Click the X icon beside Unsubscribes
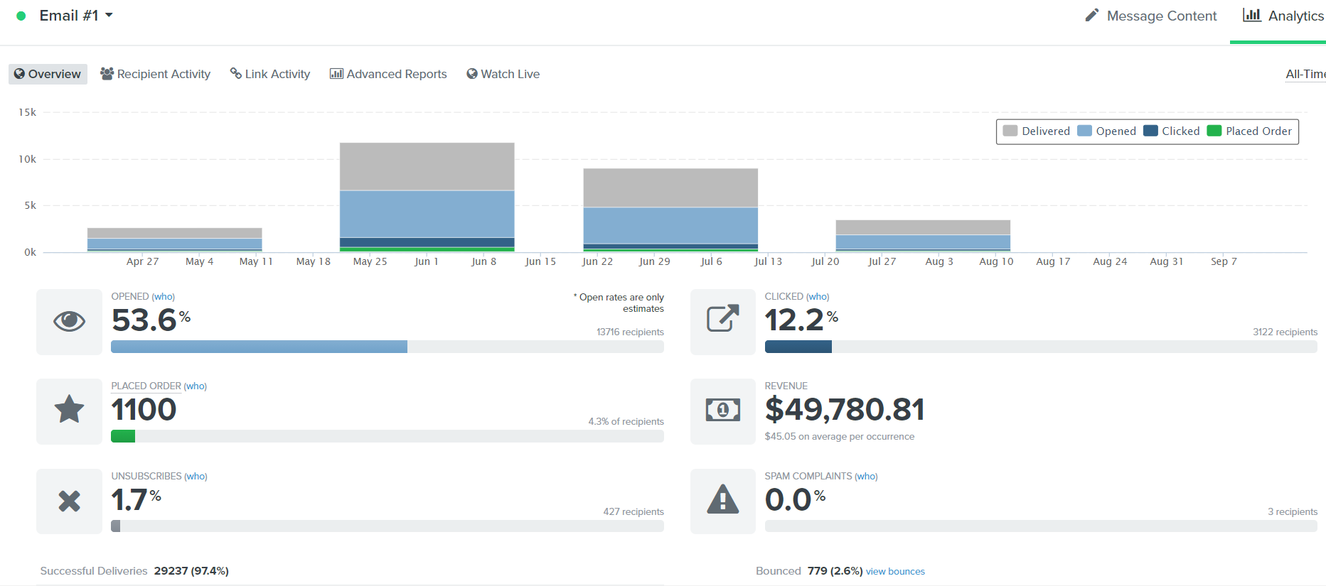The width and height of the screenshot is (1326, 586). point(69,501)
